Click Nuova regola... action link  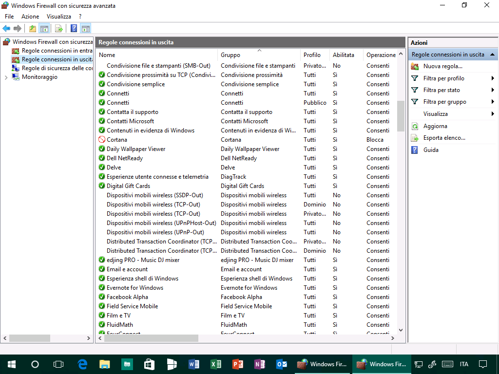pos(442,66)
